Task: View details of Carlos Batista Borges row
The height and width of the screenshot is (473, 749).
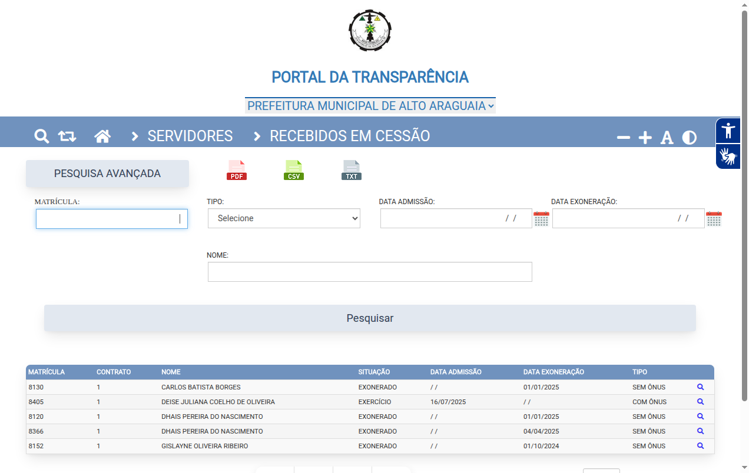Action: tap(701, 387)
